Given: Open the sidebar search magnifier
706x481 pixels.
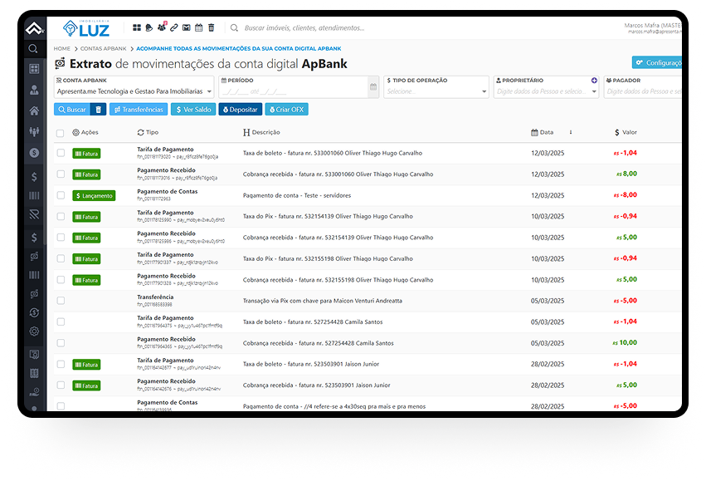Looking at the screenshot, I should [33, 48].
